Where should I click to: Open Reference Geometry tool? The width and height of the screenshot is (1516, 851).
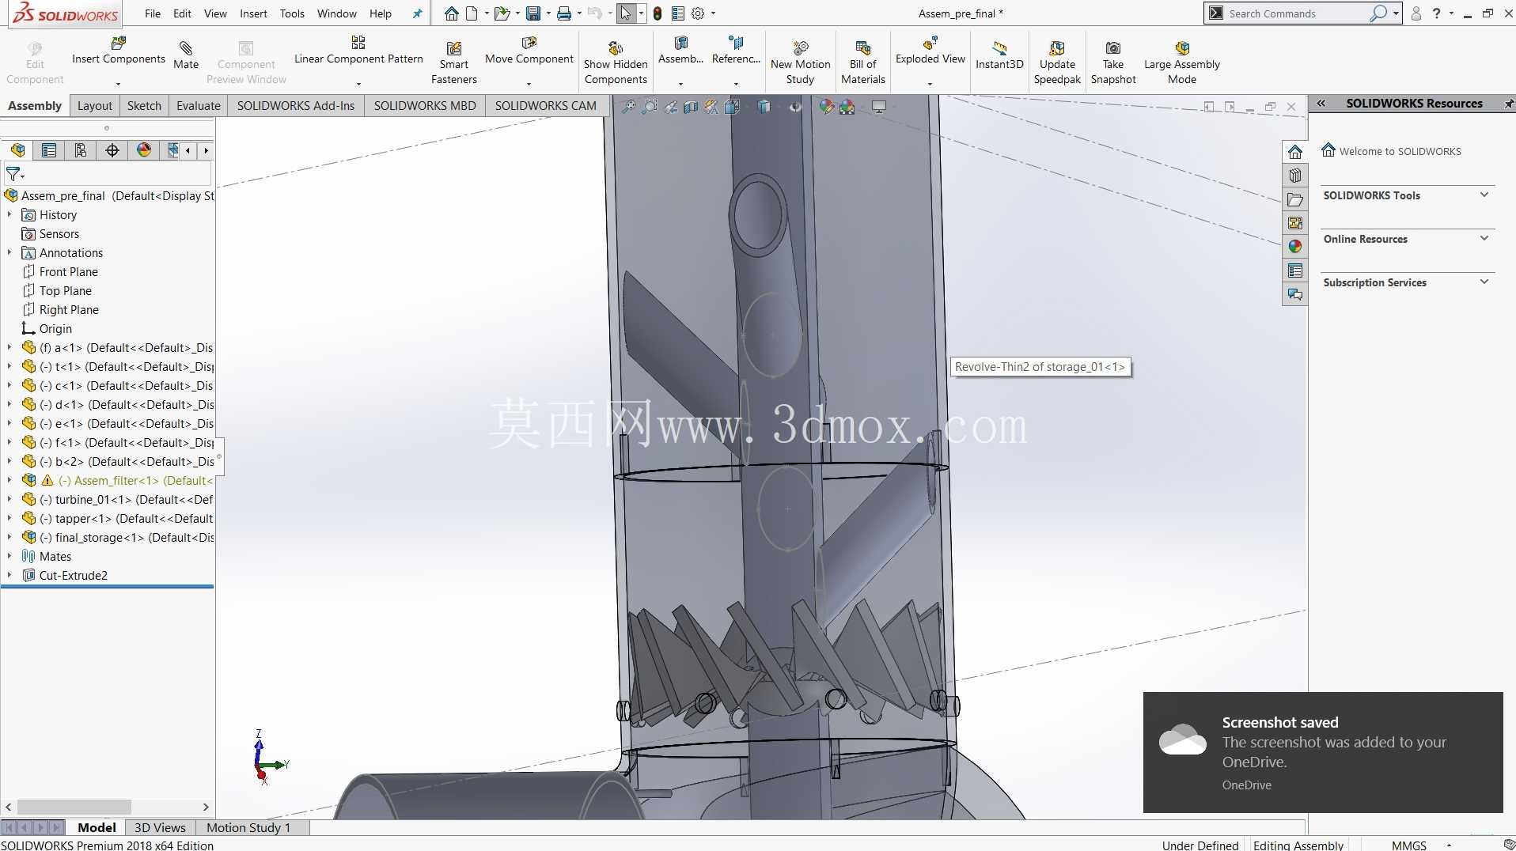pos(736,51)
